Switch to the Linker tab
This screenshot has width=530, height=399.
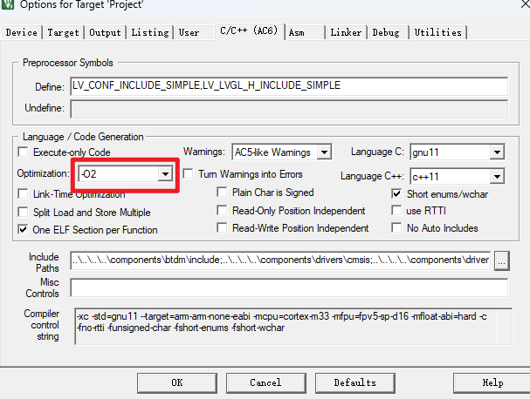346,32
